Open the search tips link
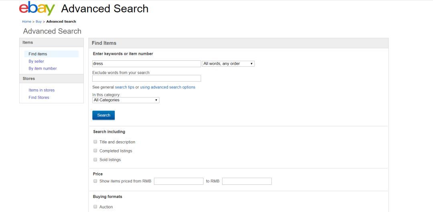 (125, 87)
